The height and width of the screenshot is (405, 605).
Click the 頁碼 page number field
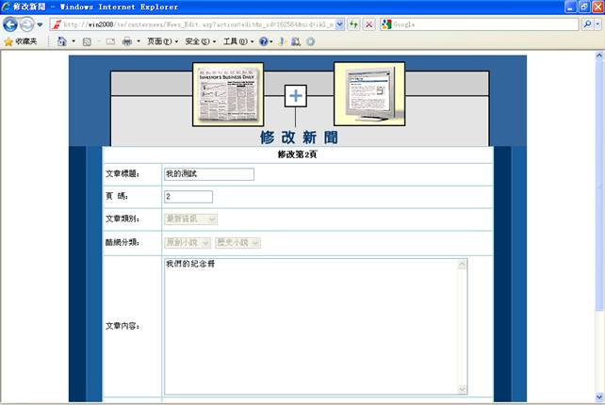[188, 197]
